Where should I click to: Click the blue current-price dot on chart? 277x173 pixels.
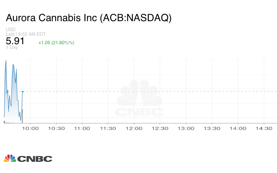pyautogui.click(x=23, y=91)
